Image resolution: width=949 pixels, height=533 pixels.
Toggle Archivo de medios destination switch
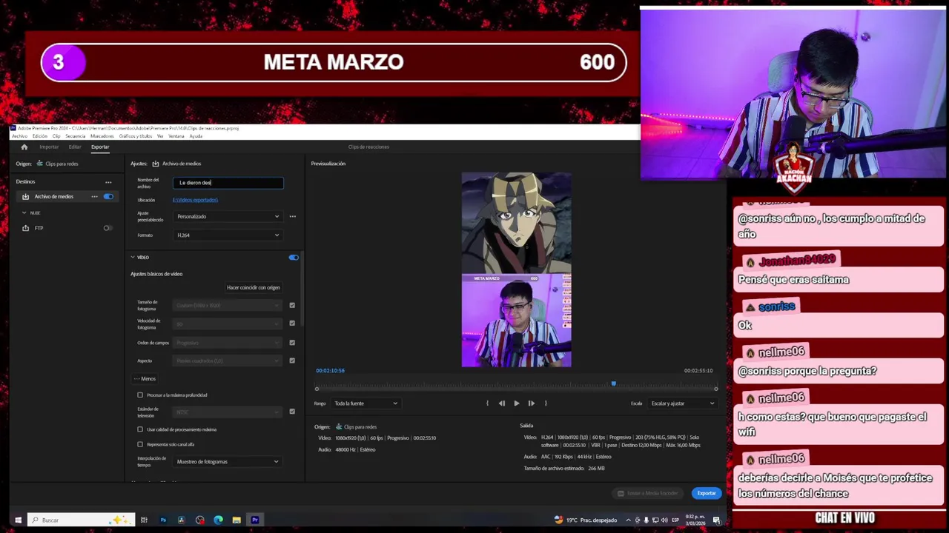[108, 197]
